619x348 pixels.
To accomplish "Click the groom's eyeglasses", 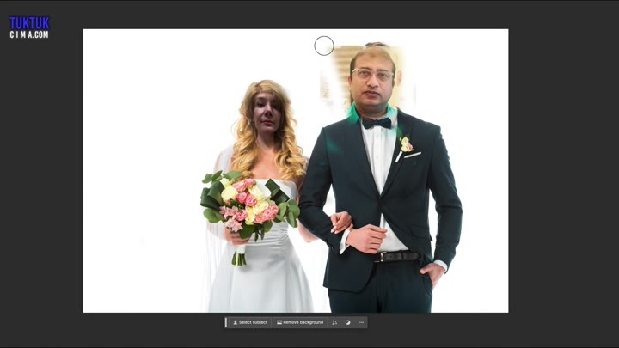I will [372, 75].
